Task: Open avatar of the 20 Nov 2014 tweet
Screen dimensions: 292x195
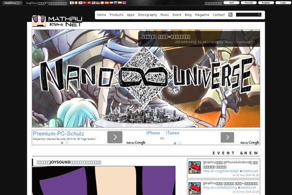Action: (x=195, y=188)
